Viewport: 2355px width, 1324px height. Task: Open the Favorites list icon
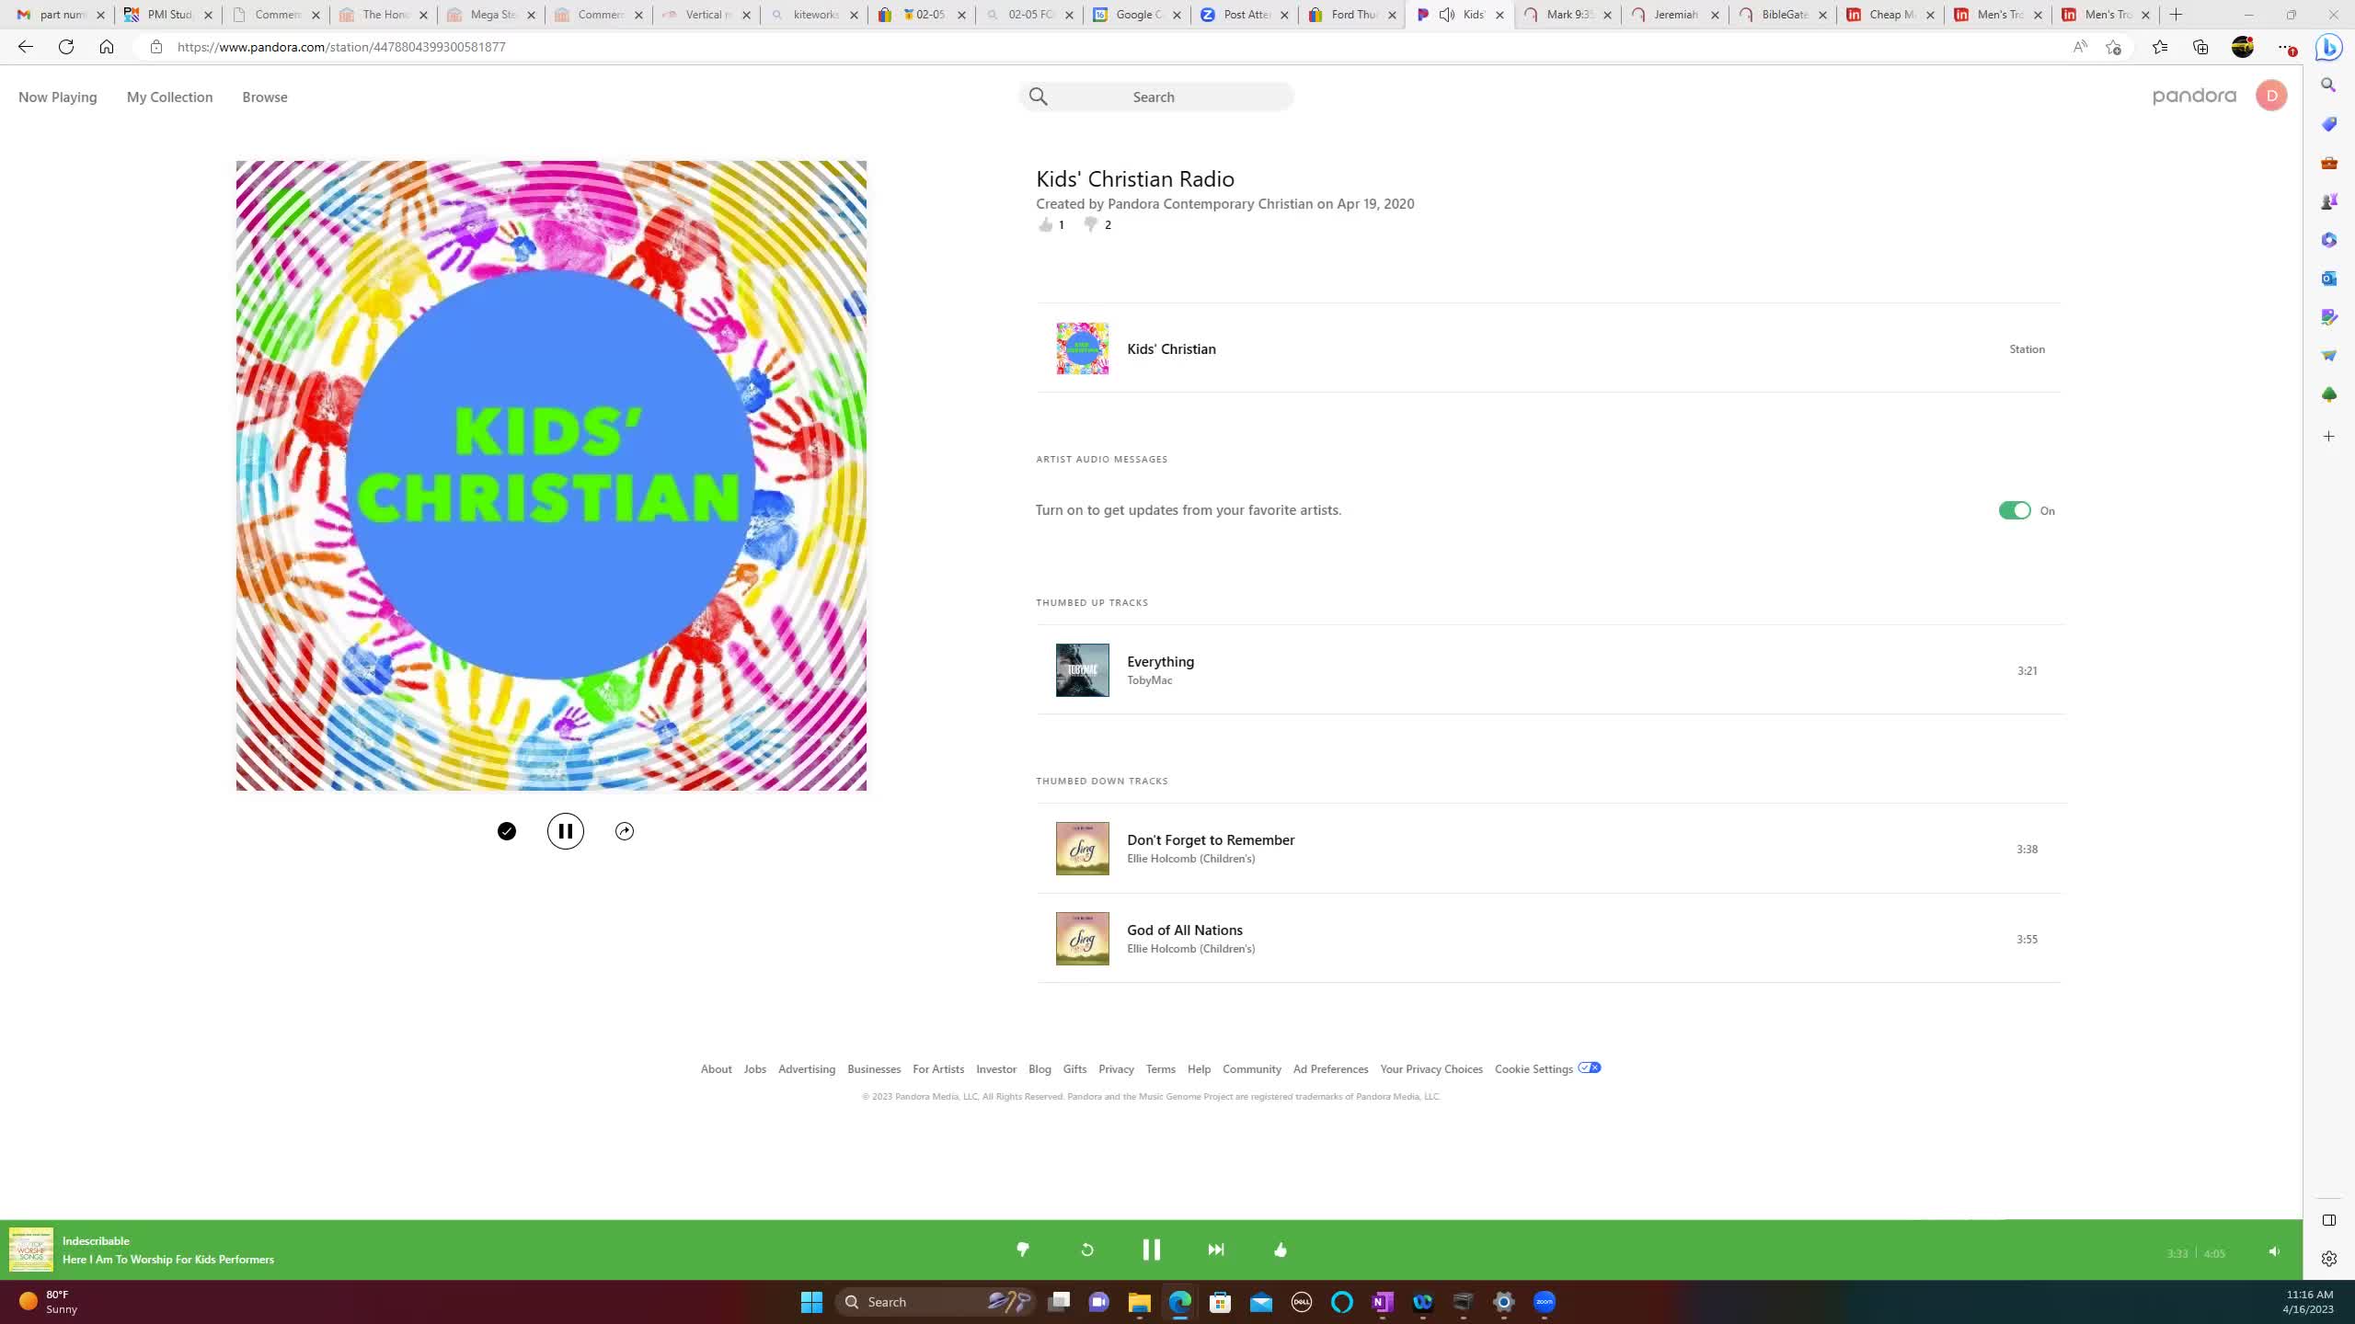[2159, 47]
